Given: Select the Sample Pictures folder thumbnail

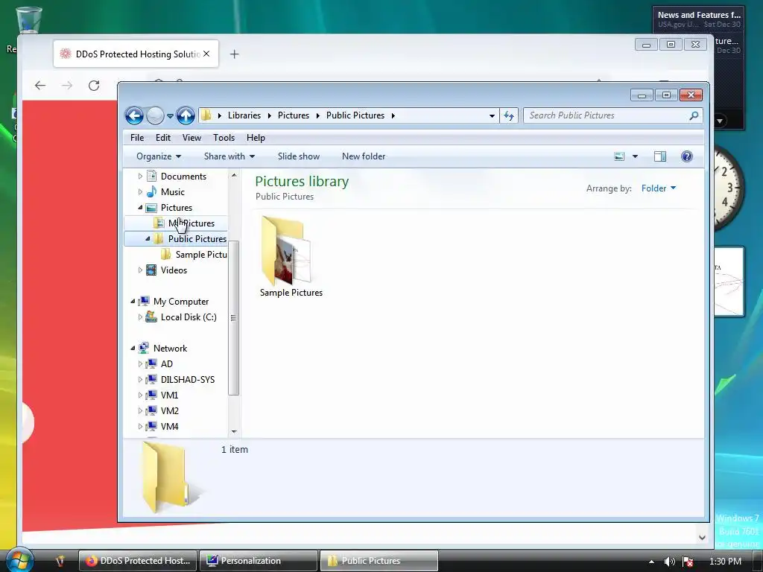Looking at the screenshot, I should tap(291, 256).
